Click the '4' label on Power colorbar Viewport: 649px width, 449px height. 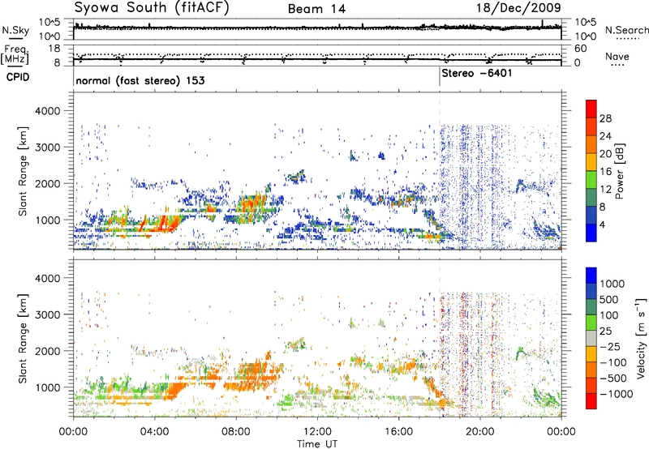pos(603,224)
